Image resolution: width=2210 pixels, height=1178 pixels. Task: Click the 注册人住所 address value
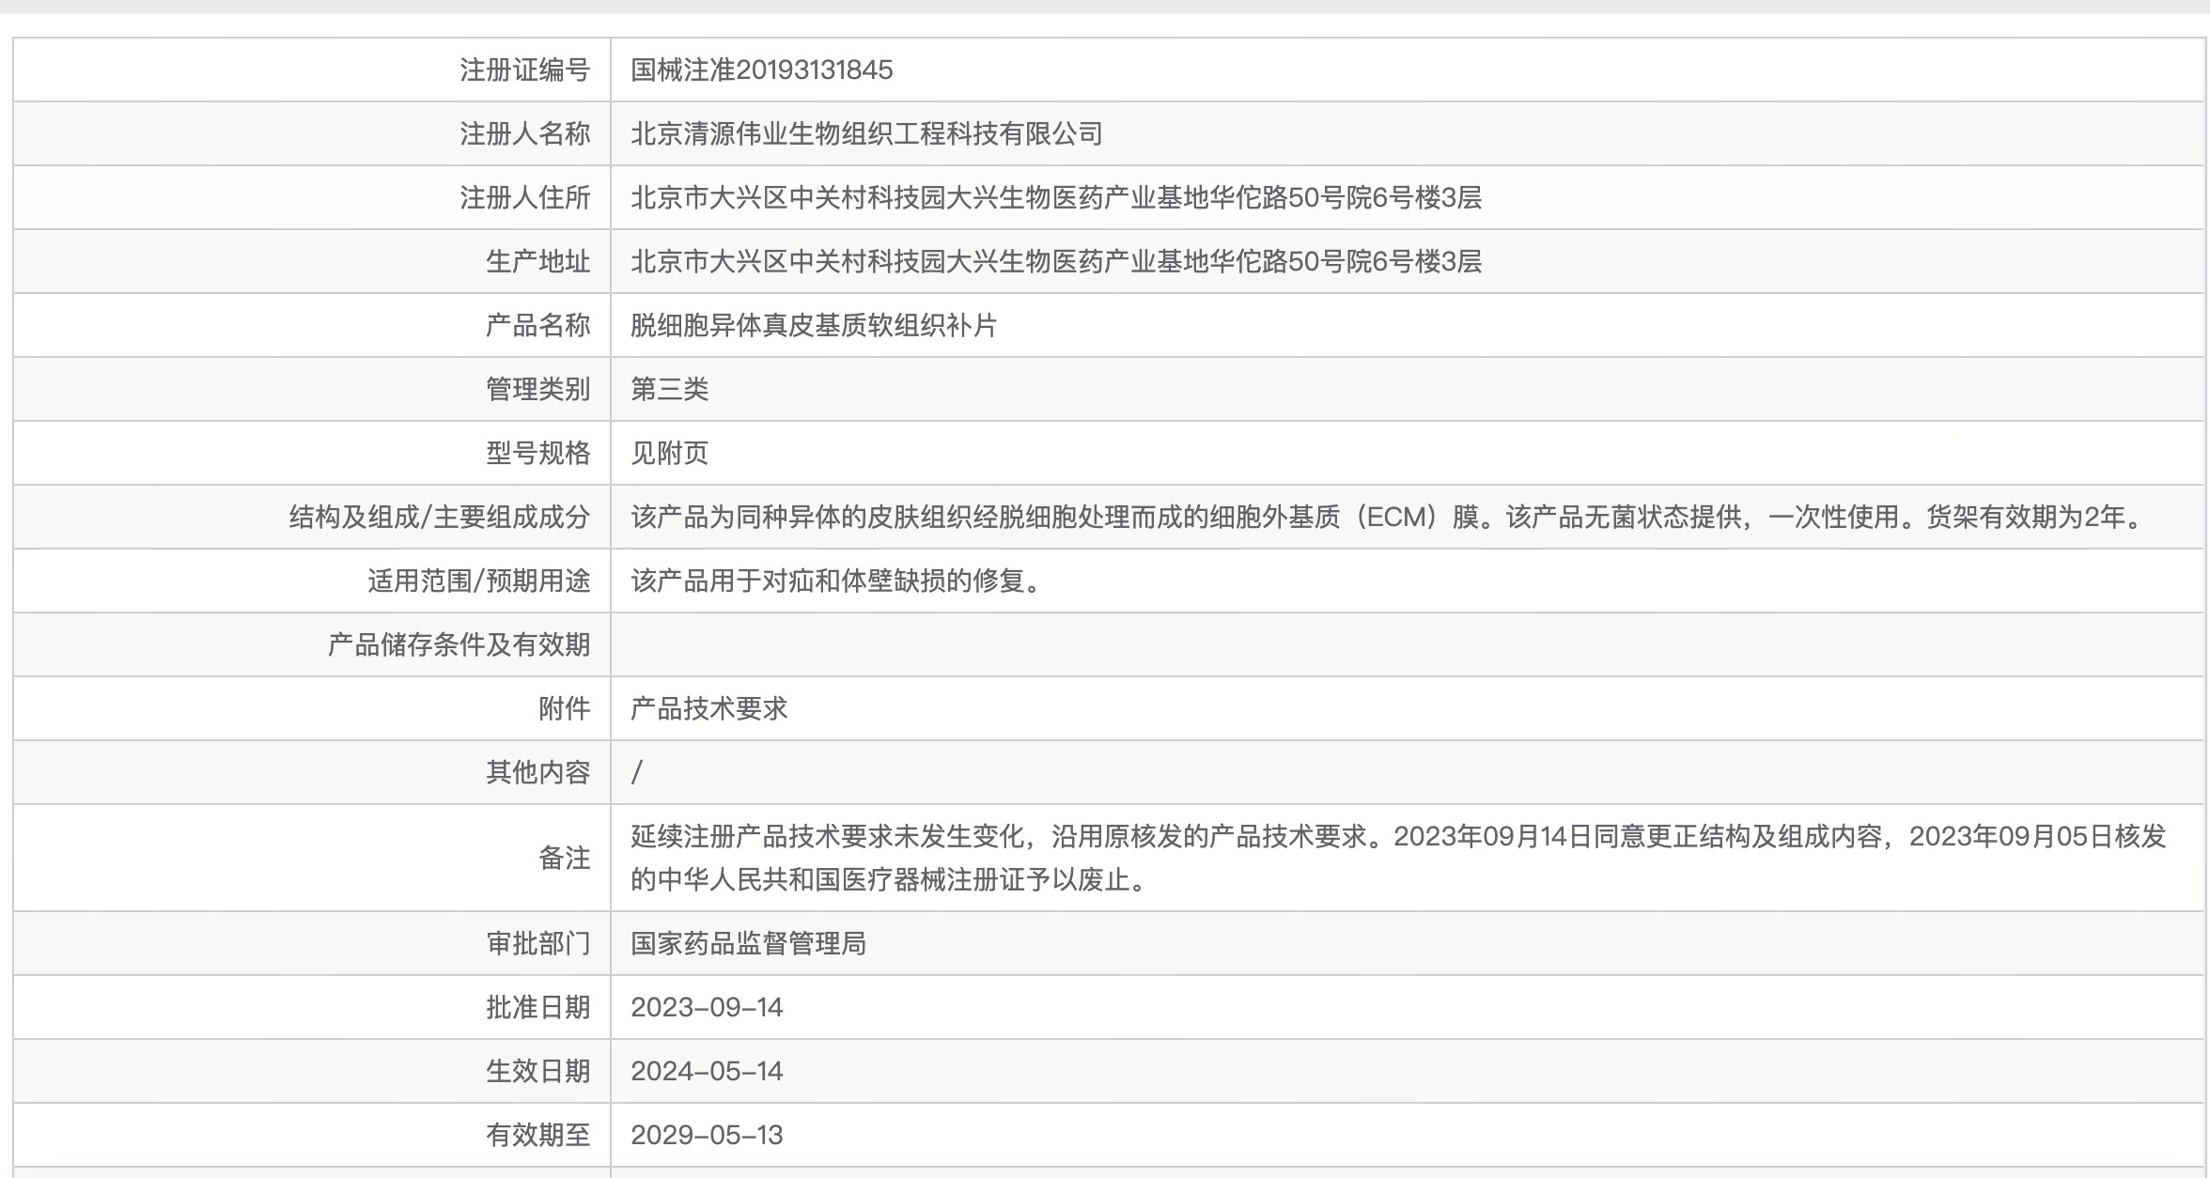(x=1056, y=198)
